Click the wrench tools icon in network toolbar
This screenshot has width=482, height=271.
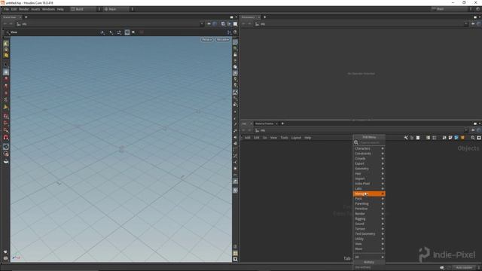click(x=406, y=138)
